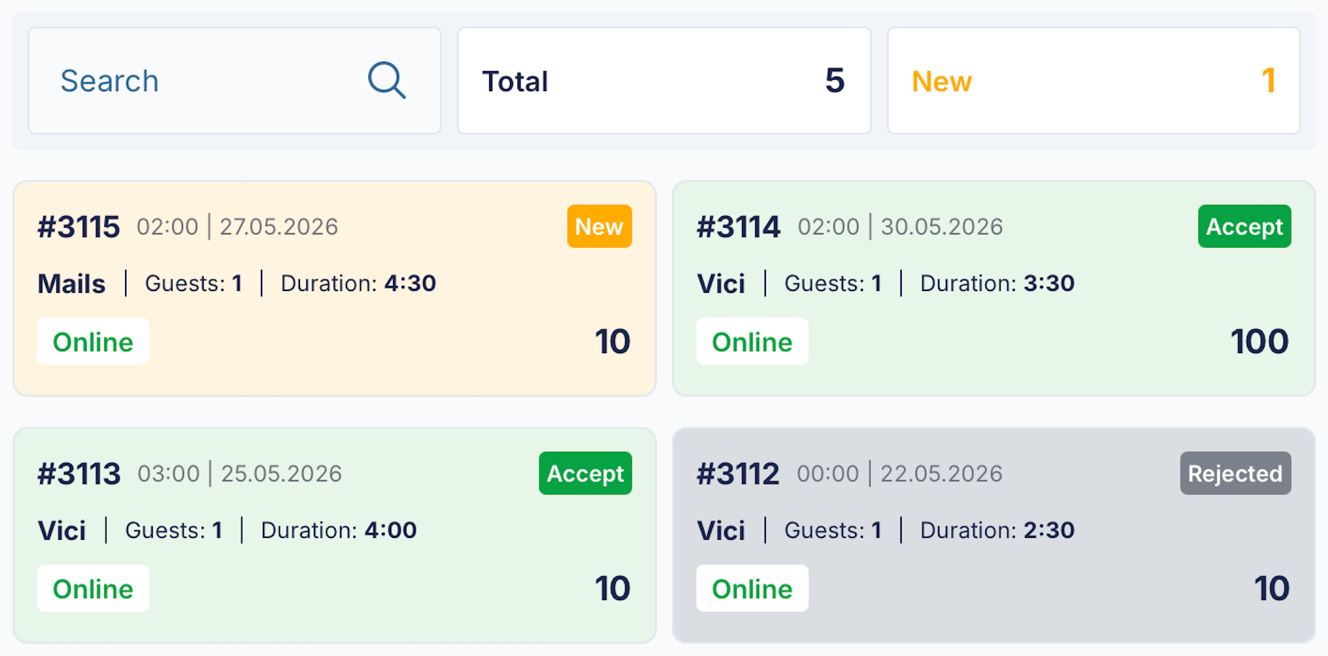Click Duration: 3:30 on booking #3114
Viewport: 1328px width, 656px height.
[x=997, y=283]
